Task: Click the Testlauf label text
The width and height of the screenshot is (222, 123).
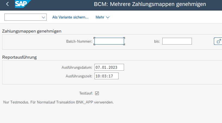Action: pos(86,93)
